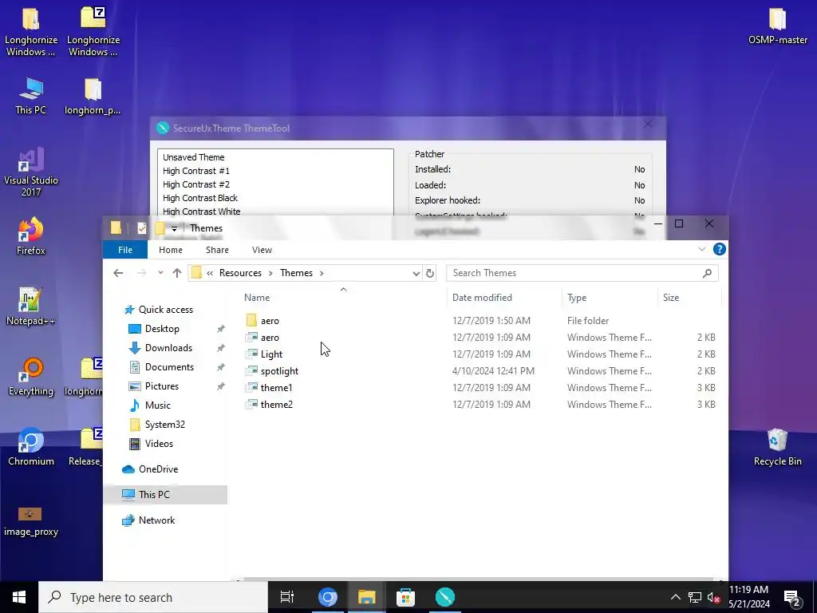
Task: Sort by the Date modified column
Action: 482,298
